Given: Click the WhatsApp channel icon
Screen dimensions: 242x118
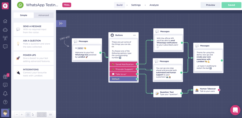Looking at the screenshot, I should coord(21,5).
